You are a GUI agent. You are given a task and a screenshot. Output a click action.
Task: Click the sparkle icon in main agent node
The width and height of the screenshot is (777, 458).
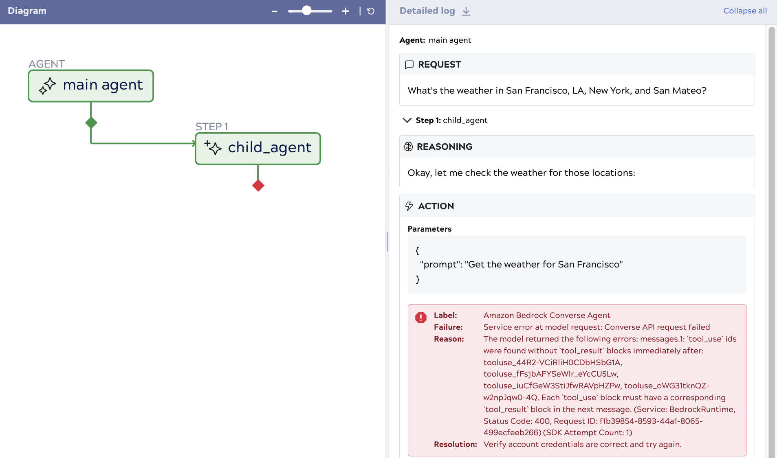[x=47, y=86]
